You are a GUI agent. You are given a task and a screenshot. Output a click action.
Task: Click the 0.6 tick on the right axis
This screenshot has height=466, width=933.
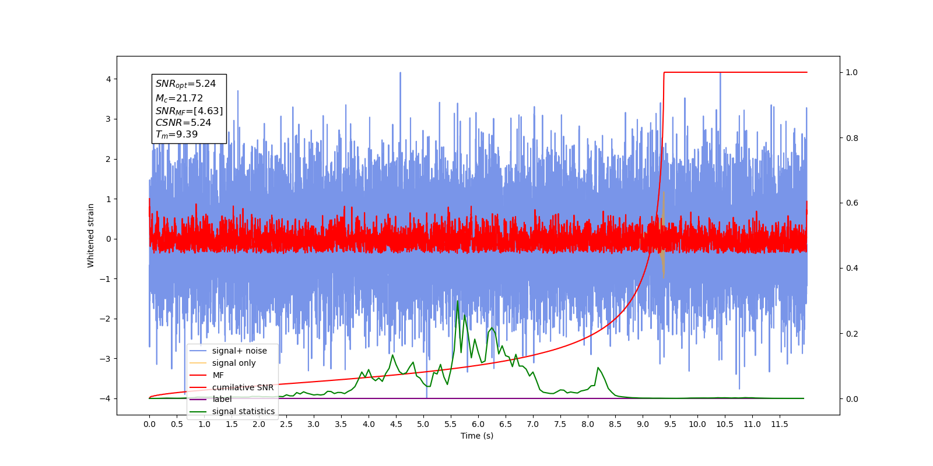851,203
